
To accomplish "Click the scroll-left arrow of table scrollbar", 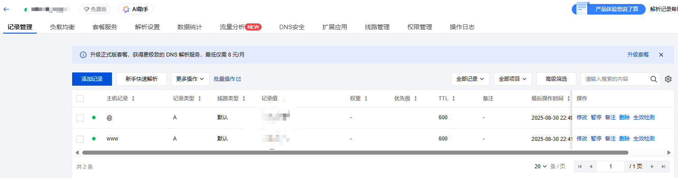I will pyautogui.click(x=77, y=152).
